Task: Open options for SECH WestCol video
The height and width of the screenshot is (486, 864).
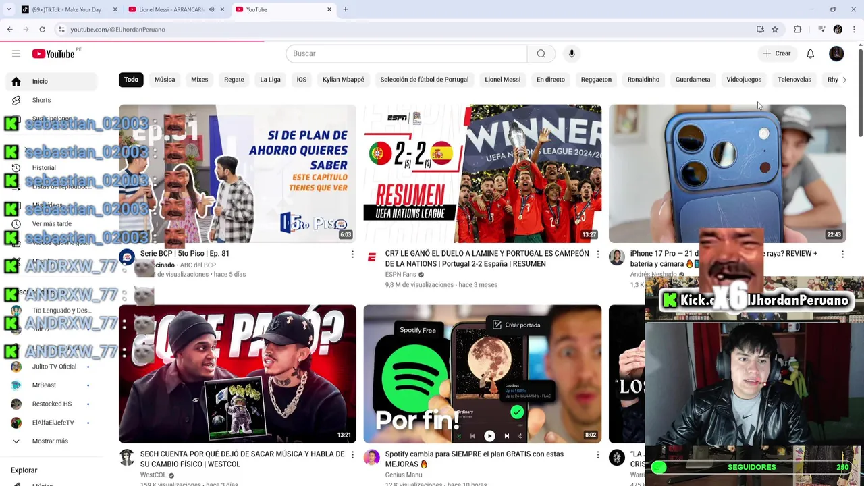Action: pyautogui.click(x=352, y=454)
